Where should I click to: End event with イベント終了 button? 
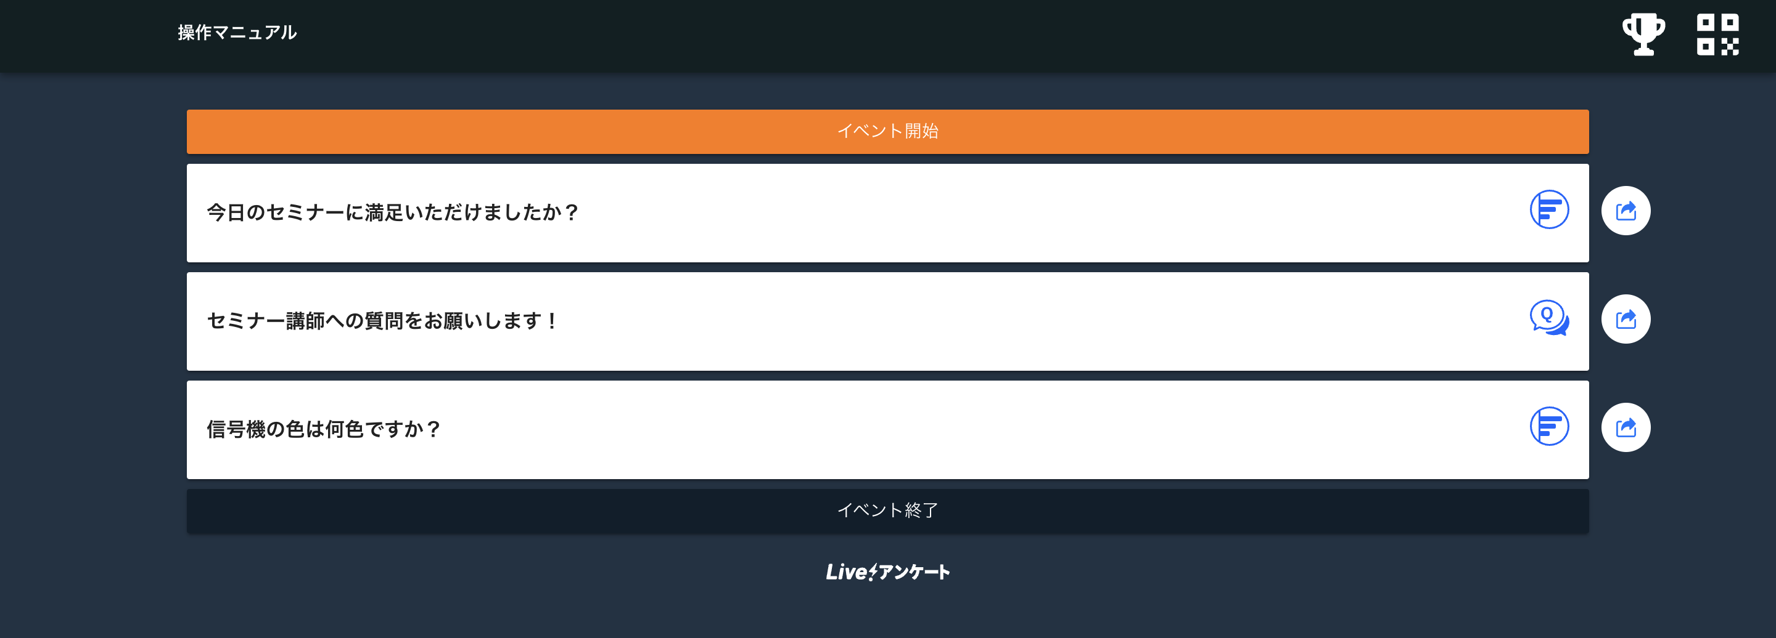(887, 511)
